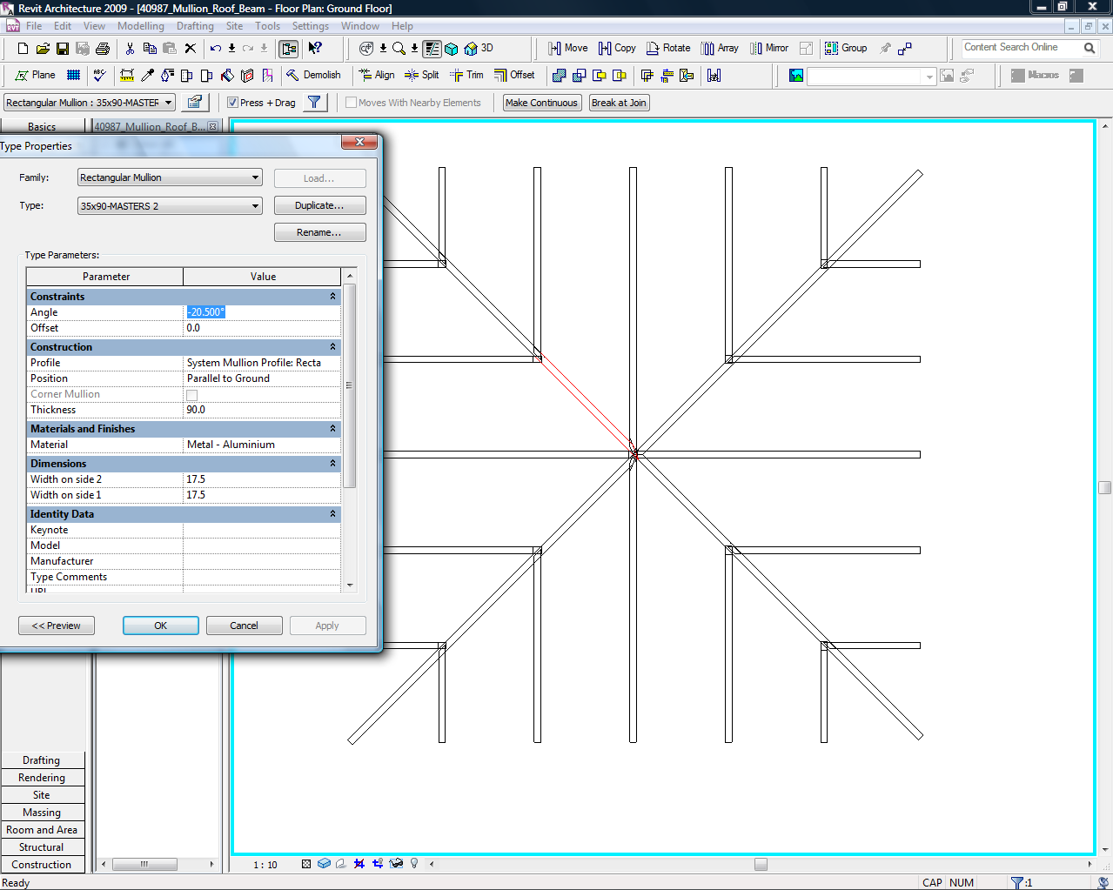Select the Rotate tool

pyautogui.click(x=667, y=49)
